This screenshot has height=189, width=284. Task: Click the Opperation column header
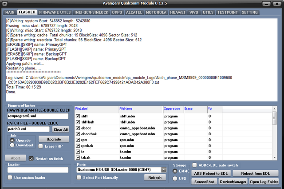pyautogui.click(x=174, y=109)
